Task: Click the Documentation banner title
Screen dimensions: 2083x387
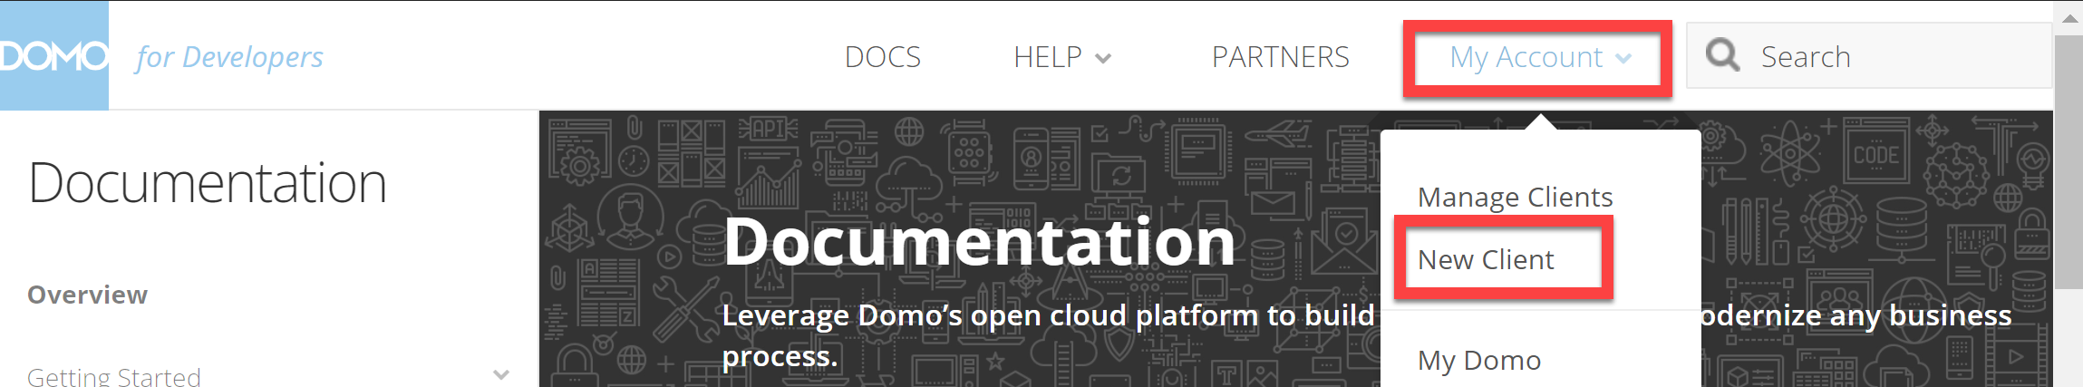Action: click(x=979, y=241)
